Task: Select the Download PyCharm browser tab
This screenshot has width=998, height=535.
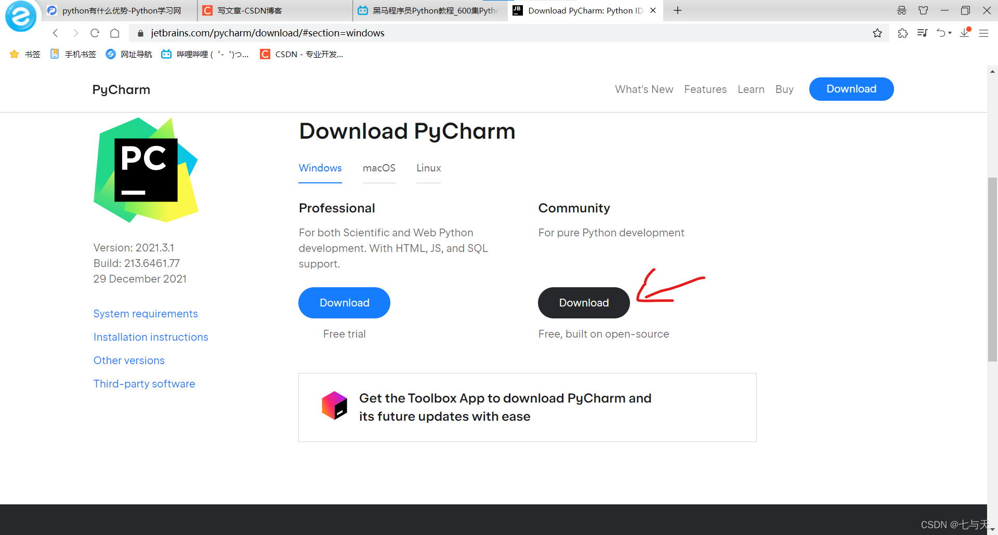Action: click(x=585, y=10)
